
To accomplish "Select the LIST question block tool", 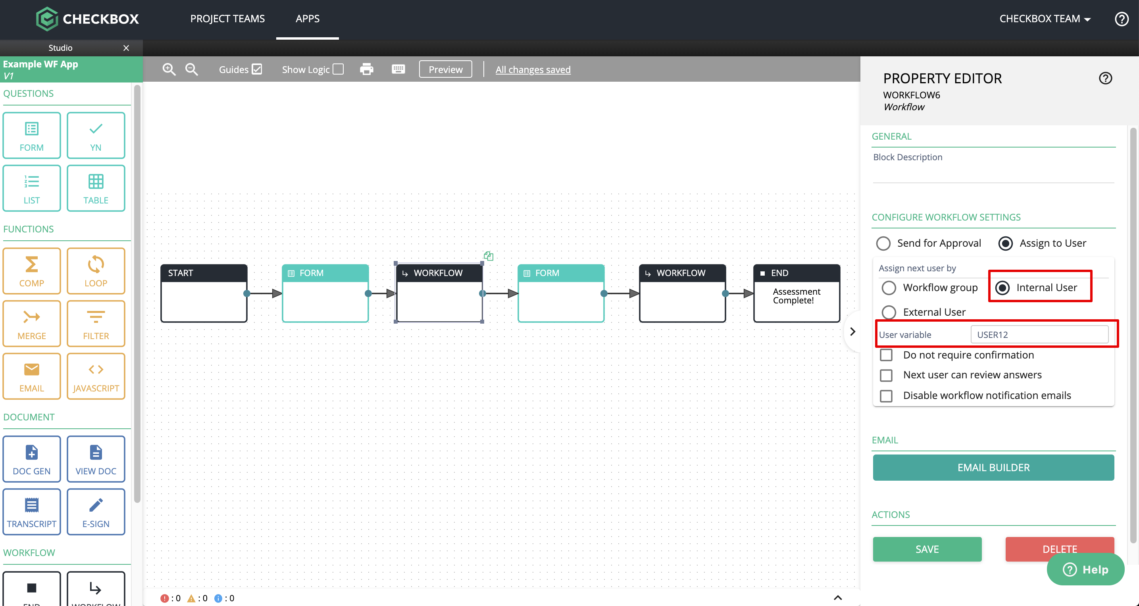I will click(x=31, y=188).
